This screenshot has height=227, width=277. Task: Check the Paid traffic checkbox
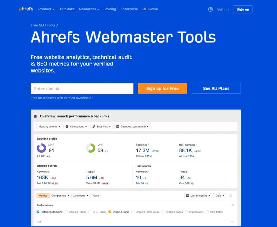click(207, 212)
